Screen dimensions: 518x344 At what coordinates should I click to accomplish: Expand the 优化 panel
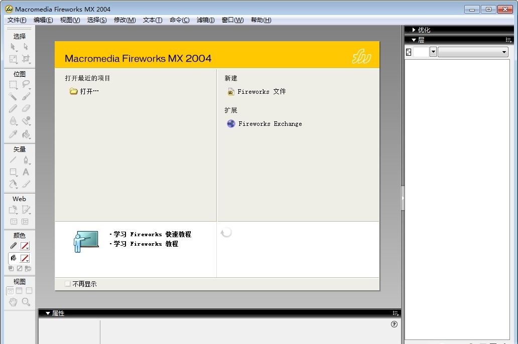[413, 30]
